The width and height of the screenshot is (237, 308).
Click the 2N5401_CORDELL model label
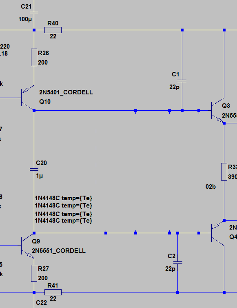tap(66, 92)
